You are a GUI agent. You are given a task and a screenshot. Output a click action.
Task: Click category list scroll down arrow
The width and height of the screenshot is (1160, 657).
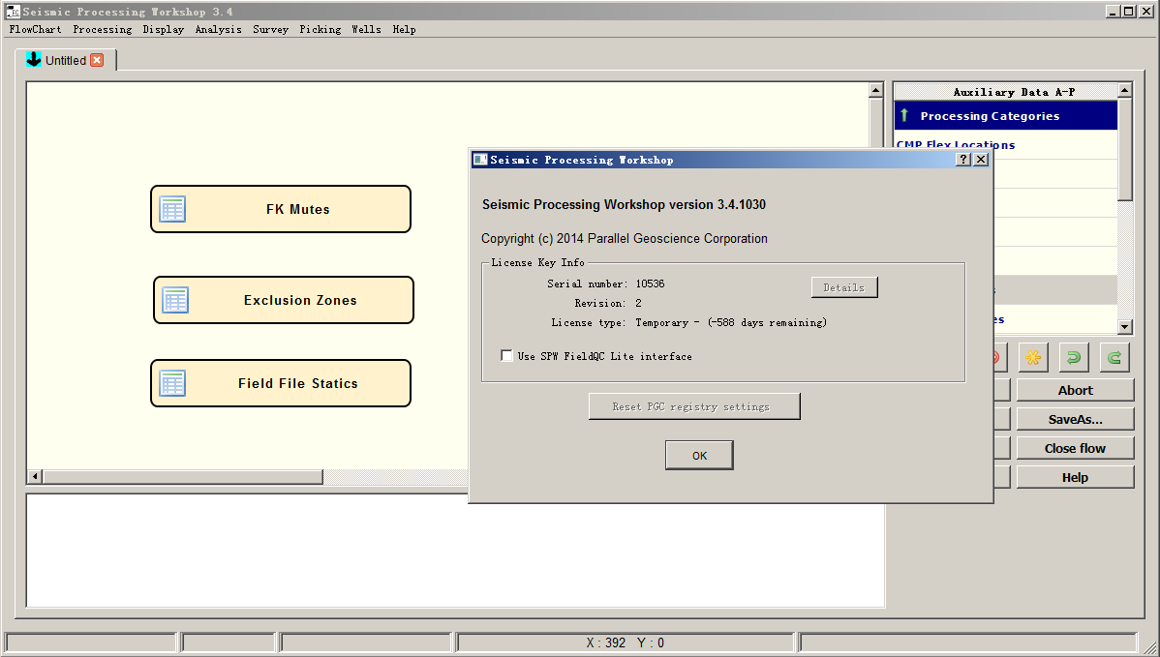[1124, 327]
